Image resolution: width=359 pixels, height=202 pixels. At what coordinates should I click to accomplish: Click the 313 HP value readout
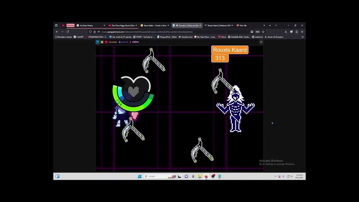pyautogui.click(x=220, y=58)
